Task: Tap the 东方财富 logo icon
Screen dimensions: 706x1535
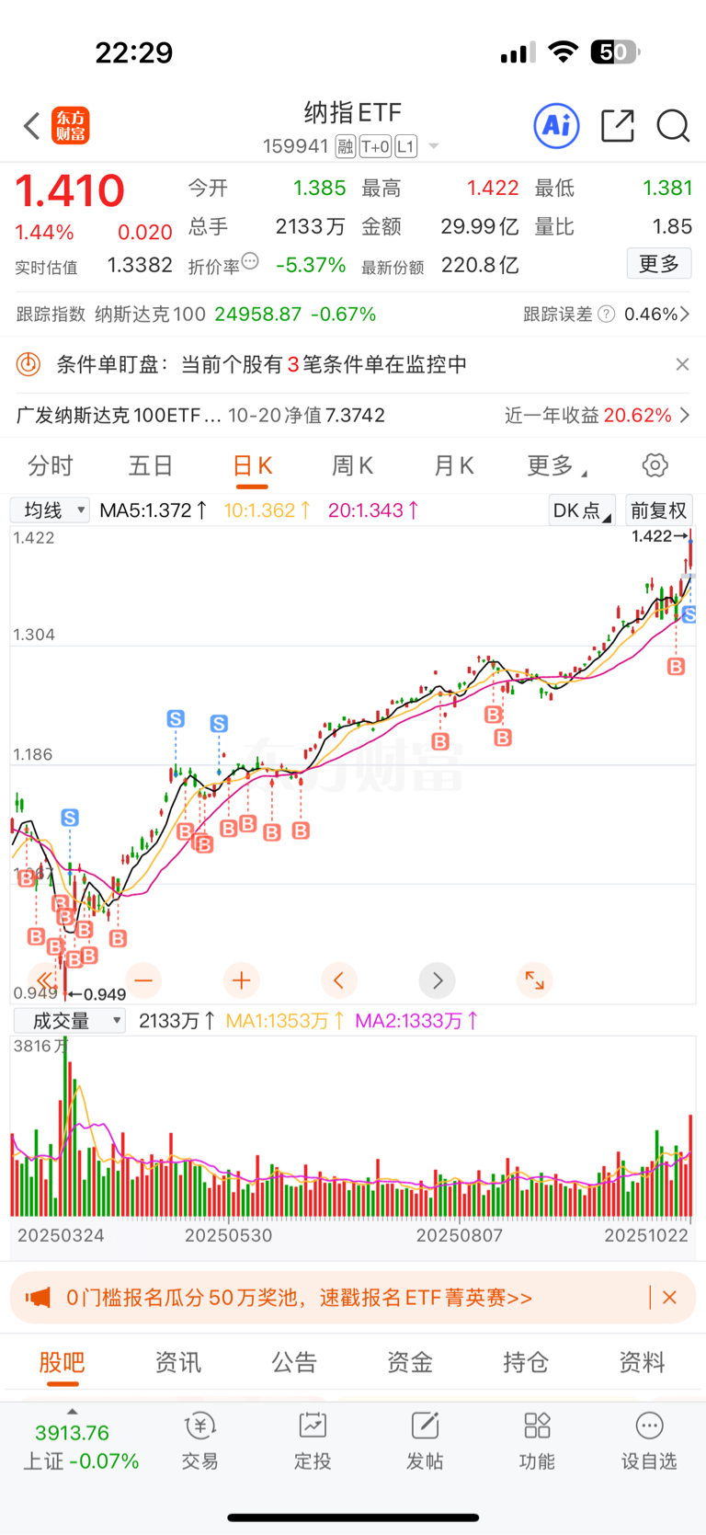Action: [x=71, y=126]
